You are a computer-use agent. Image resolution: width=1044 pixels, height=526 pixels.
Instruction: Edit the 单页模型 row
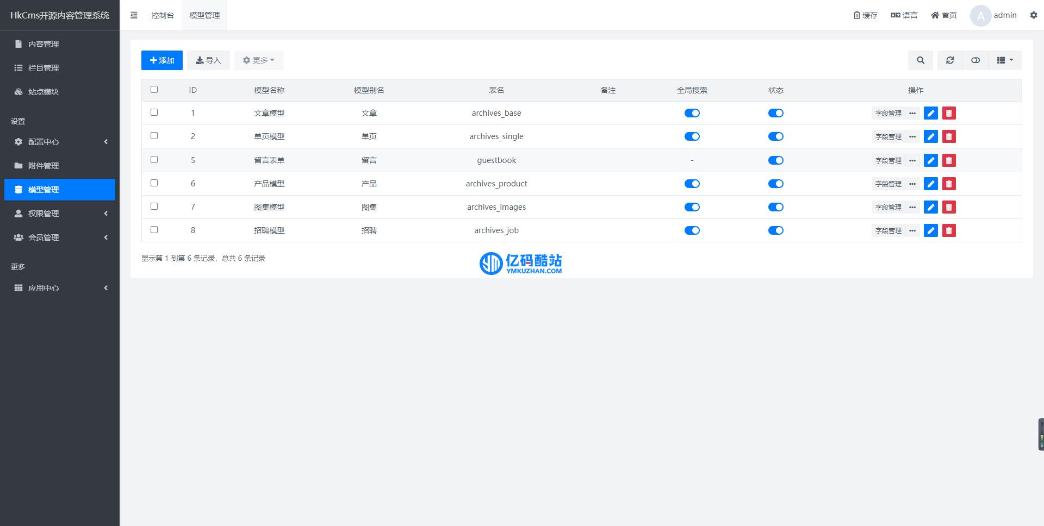coord(931,136)
